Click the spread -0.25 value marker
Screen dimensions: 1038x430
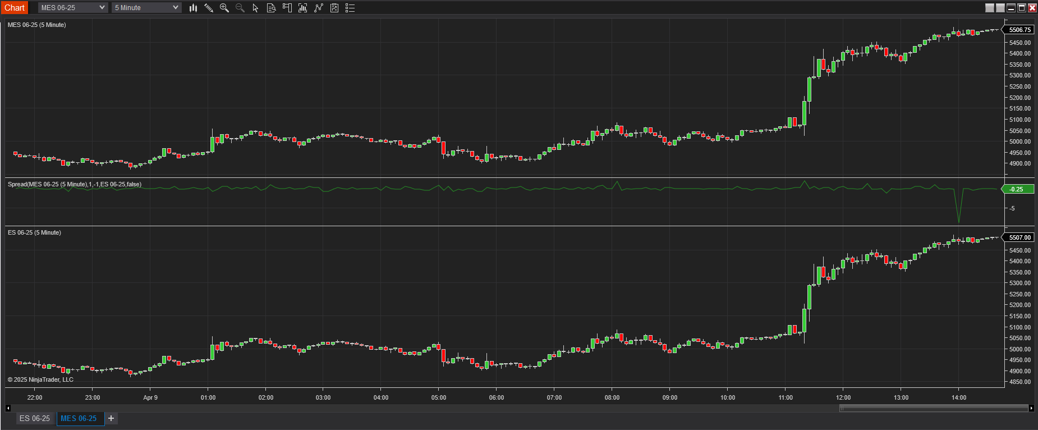[1019, 189]
